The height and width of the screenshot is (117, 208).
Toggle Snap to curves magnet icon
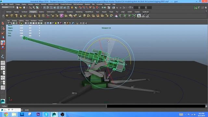pyautogui.click(x=84, y=7)
